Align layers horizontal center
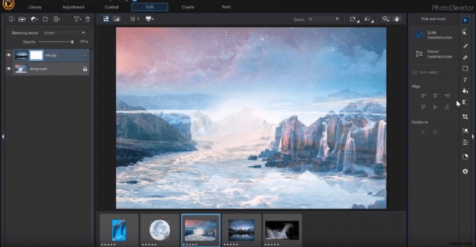The image size is (476, 247). 435,96
